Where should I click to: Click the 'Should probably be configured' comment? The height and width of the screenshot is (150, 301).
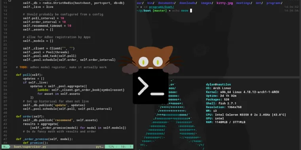click(x=63, y=14)
